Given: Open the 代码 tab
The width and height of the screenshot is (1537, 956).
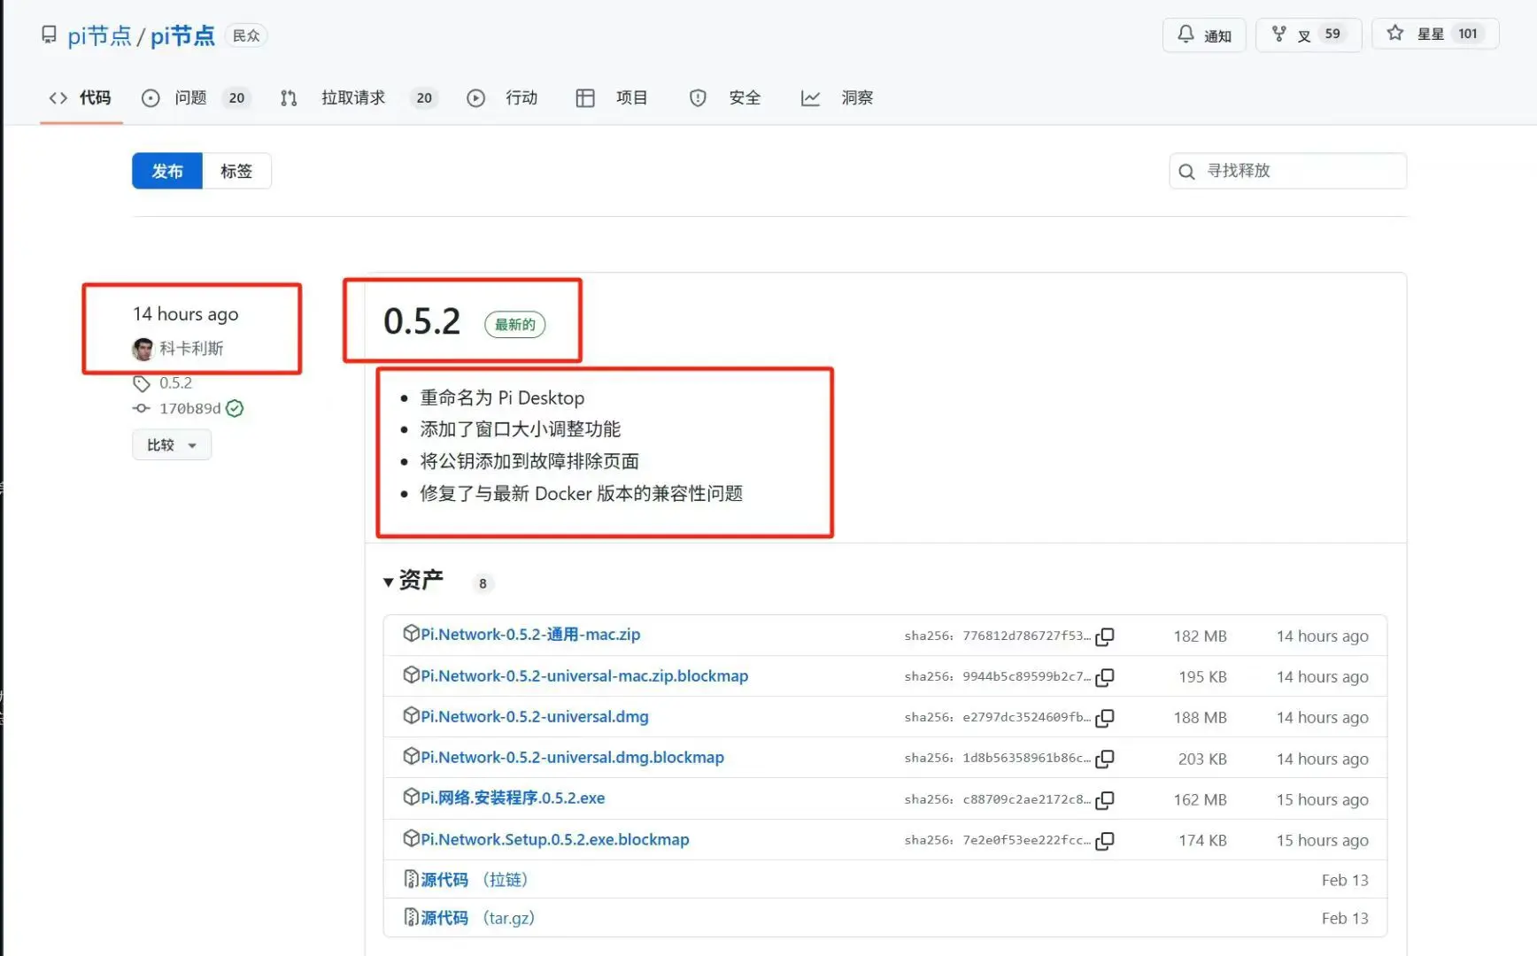Looking at the screenshot, I should (x=81, y=97).
